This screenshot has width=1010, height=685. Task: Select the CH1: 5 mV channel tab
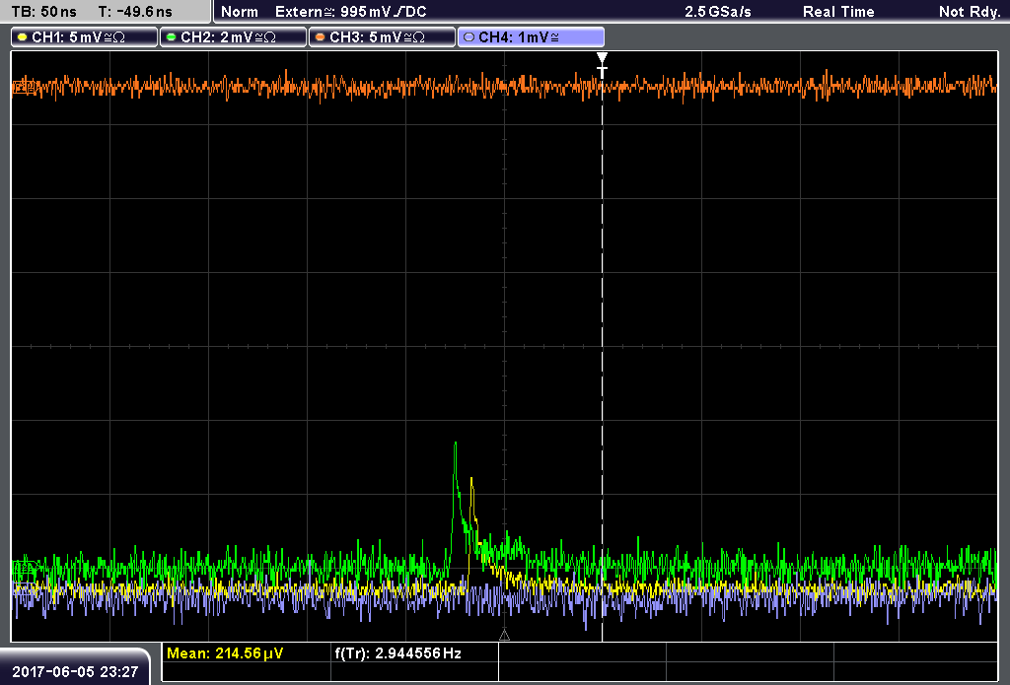[85, 37]
